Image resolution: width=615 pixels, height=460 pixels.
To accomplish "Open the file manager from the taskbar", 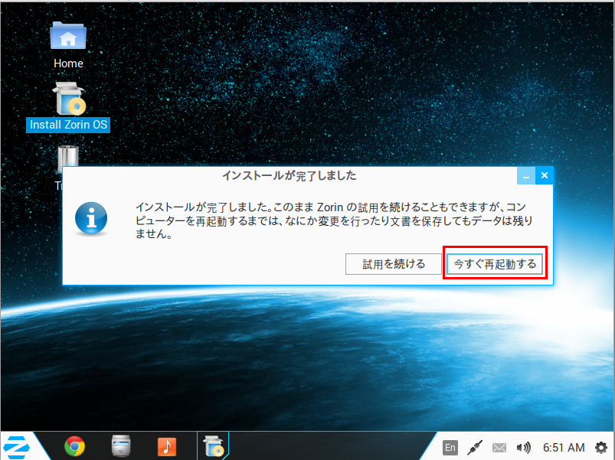I will point(121,446).
